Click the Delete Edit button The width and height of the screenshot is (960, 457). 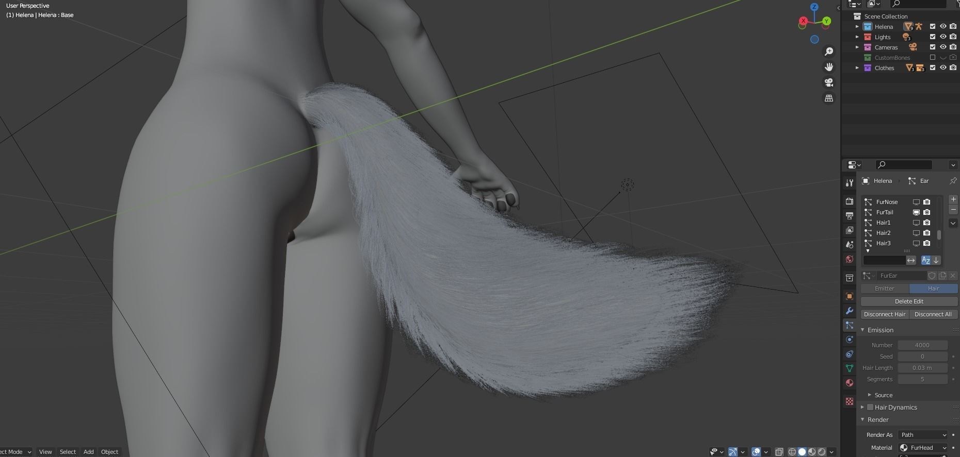click(x=909, y=301)
